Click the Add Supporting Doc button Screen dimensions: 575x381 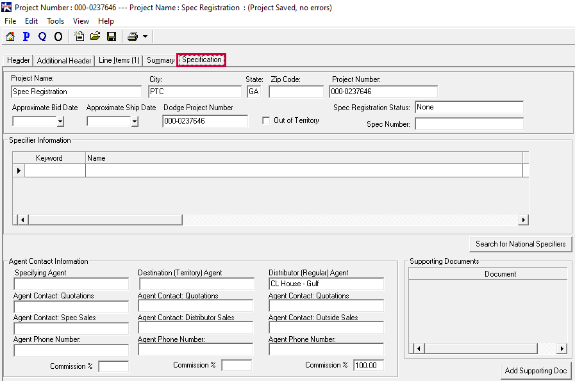pos(536,371)
